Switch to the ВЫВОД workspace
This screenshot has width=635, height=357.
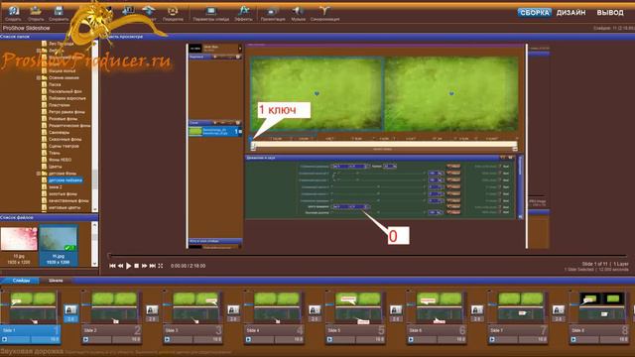pyautogui.click(x=610, y=13)
